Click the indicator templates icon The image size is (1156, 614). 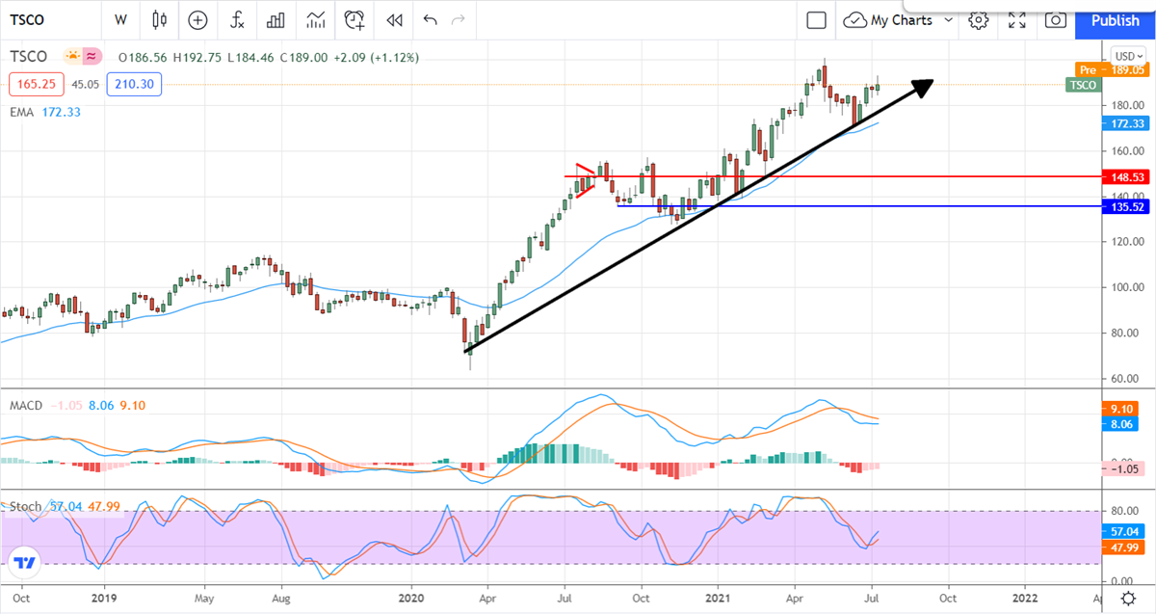click(315, 19)
